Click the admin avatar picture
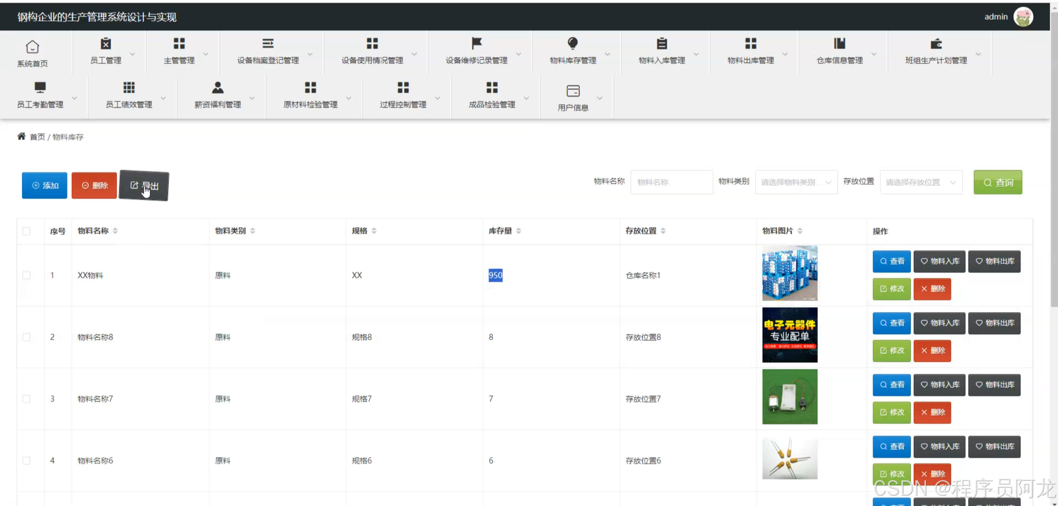This screenshot has height=506, width=1058. click(1023, 17)
